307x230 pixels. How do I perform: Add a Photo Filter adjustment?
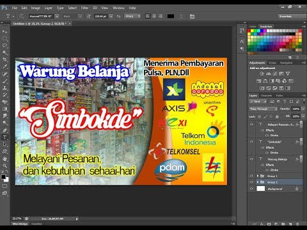point(278,81)
